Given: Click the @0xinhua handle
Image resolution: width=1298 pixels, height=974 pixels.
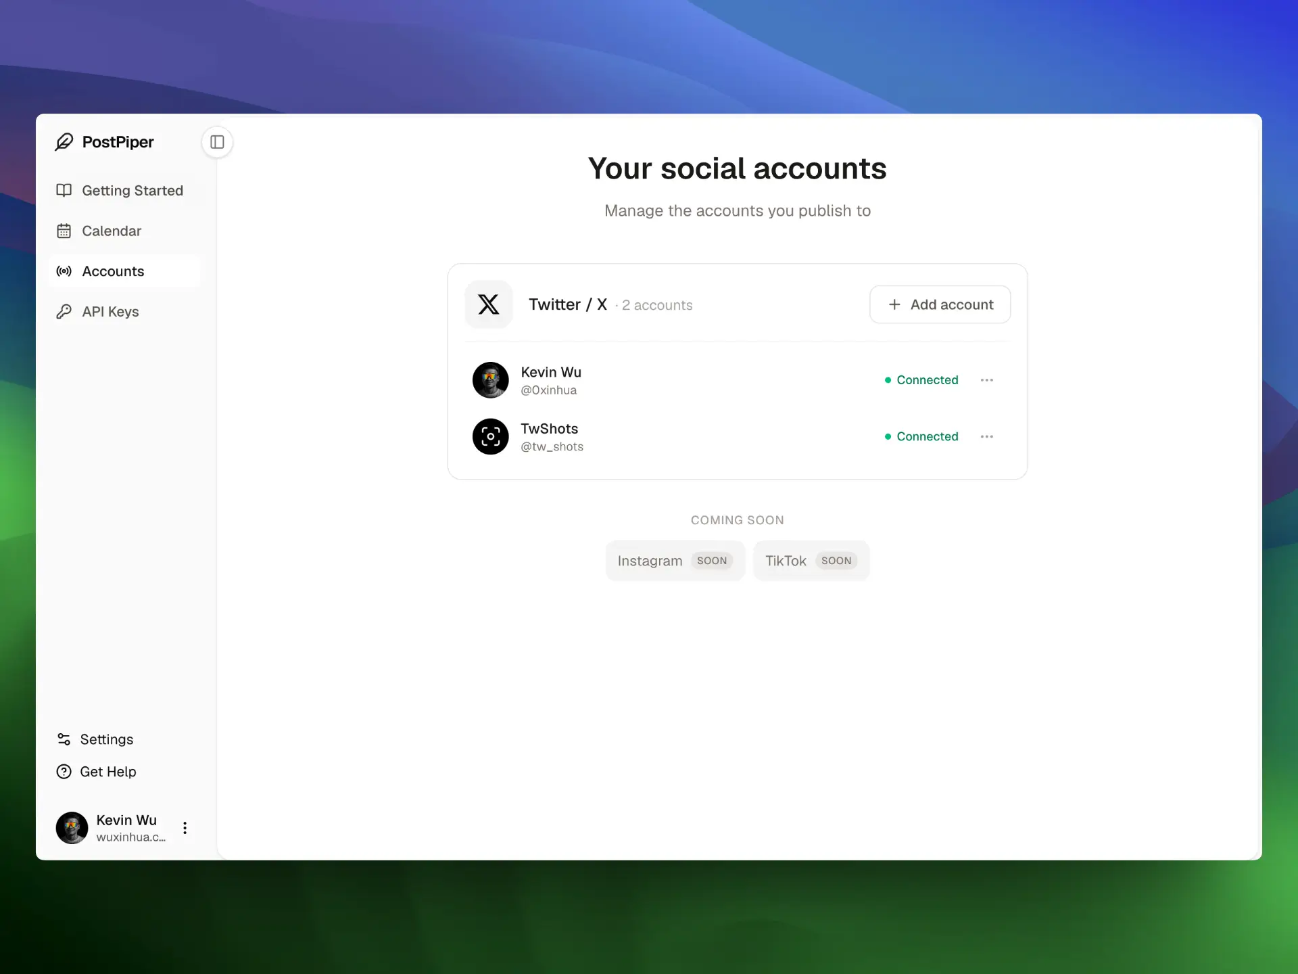Looking at the screenshot, I should pyautogui.click(x=549, y=390).
